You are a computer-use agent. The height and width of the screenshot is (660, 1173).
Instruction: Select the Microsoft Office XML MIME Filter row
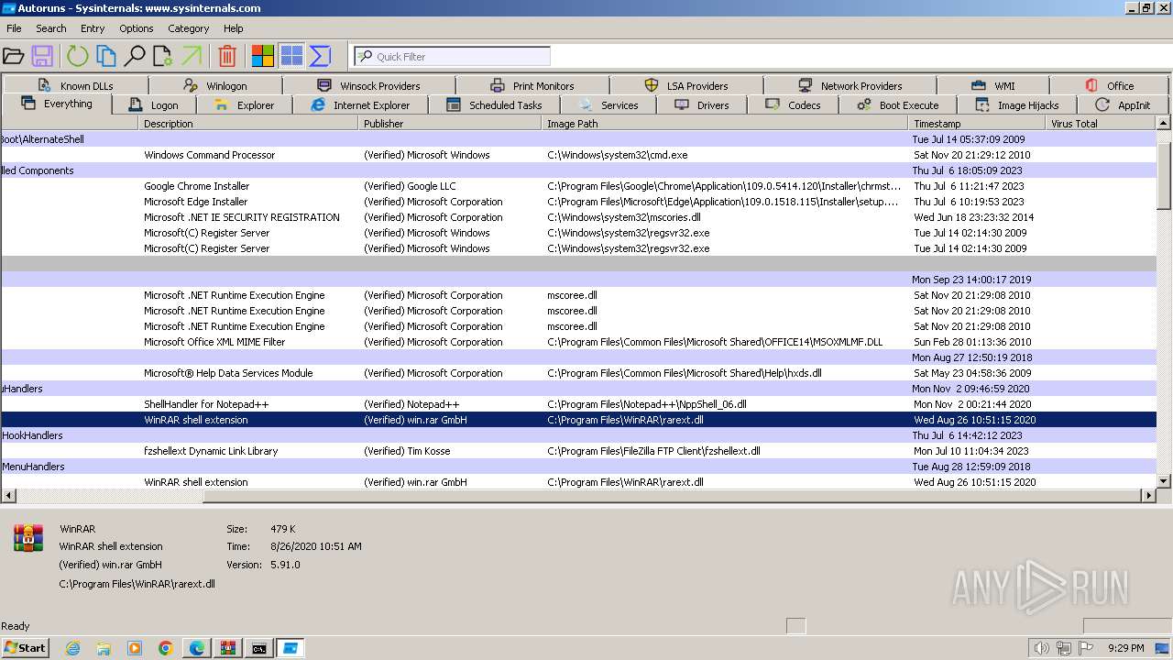[579, 342]
